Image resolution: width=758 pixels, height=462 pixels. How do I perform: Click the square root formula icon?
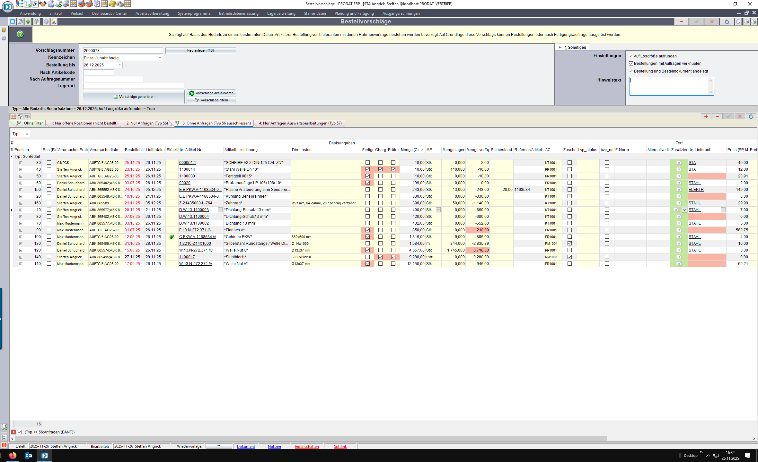pyautogui.click(x=35, y=4)
